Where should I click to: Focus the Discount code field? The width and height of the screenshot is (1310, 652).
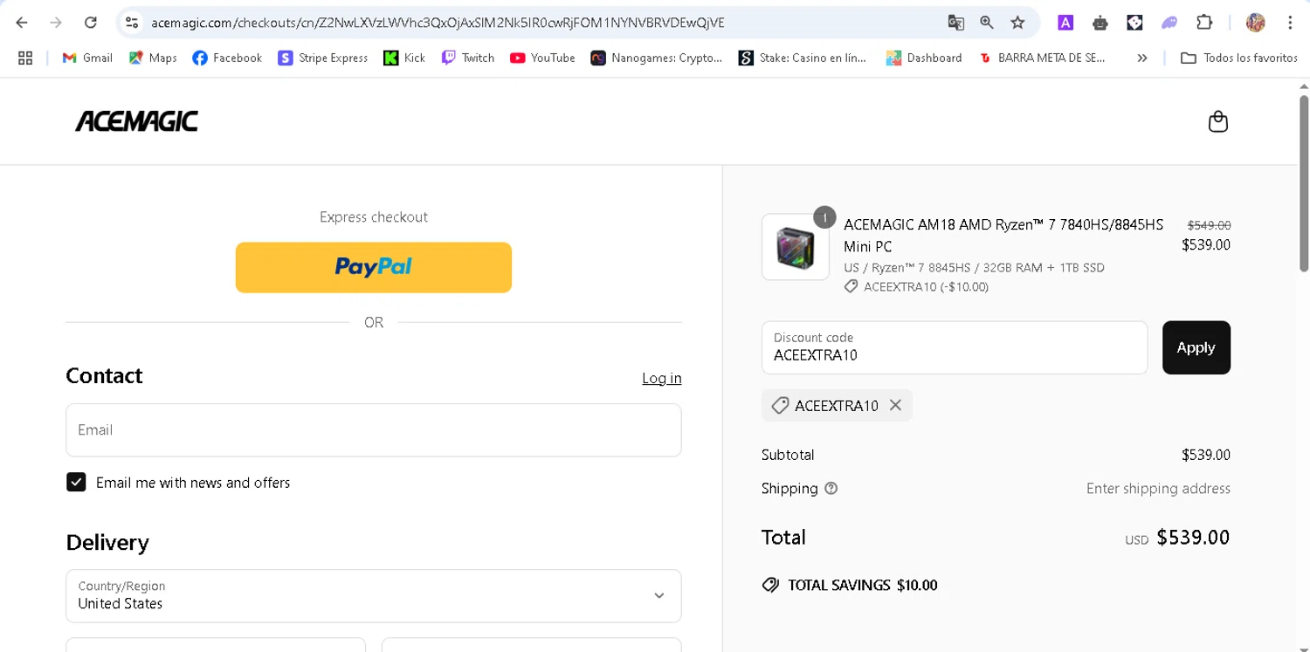(955, 347)
